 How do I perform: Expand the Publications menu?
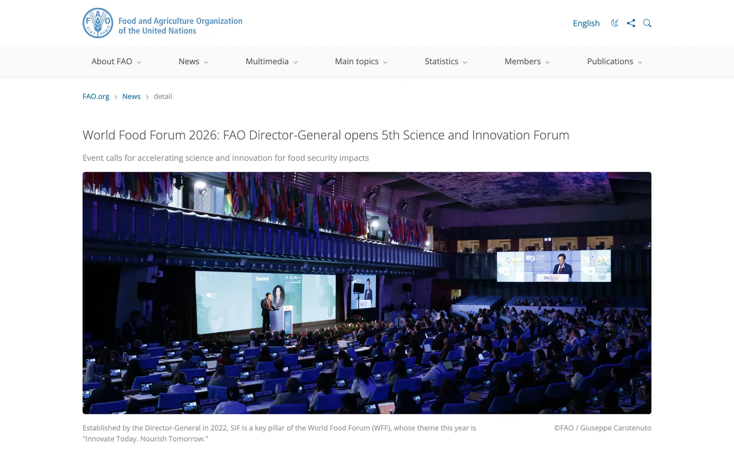click(614, 62)
